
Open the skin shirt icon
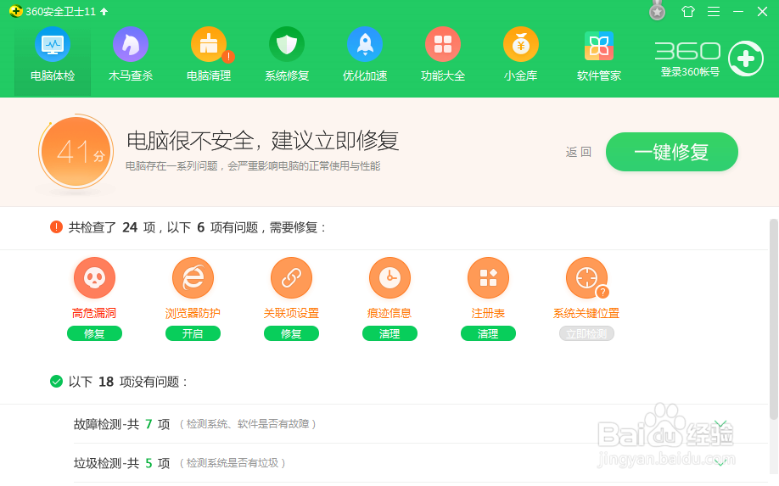tap(688, 11)
